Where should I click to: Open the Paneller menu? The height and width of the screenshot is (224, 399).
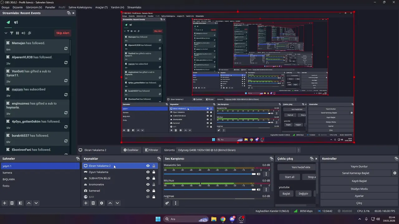pyautogui.click(x=50, y=7)
